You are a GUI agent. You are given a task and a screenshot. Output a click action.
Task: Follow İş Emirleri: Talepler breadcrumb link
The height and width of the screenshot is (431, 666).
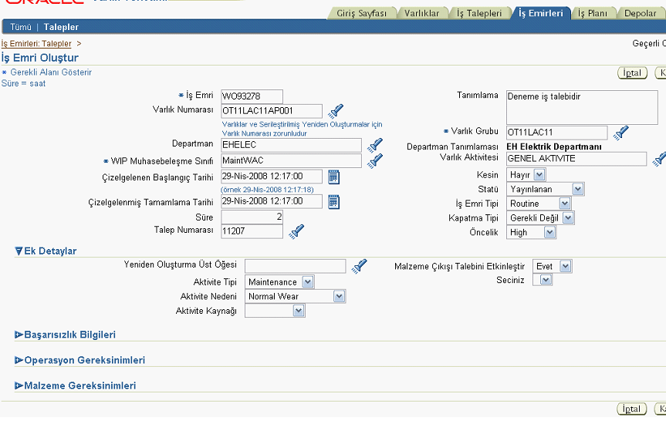click(x=36, y=44)
